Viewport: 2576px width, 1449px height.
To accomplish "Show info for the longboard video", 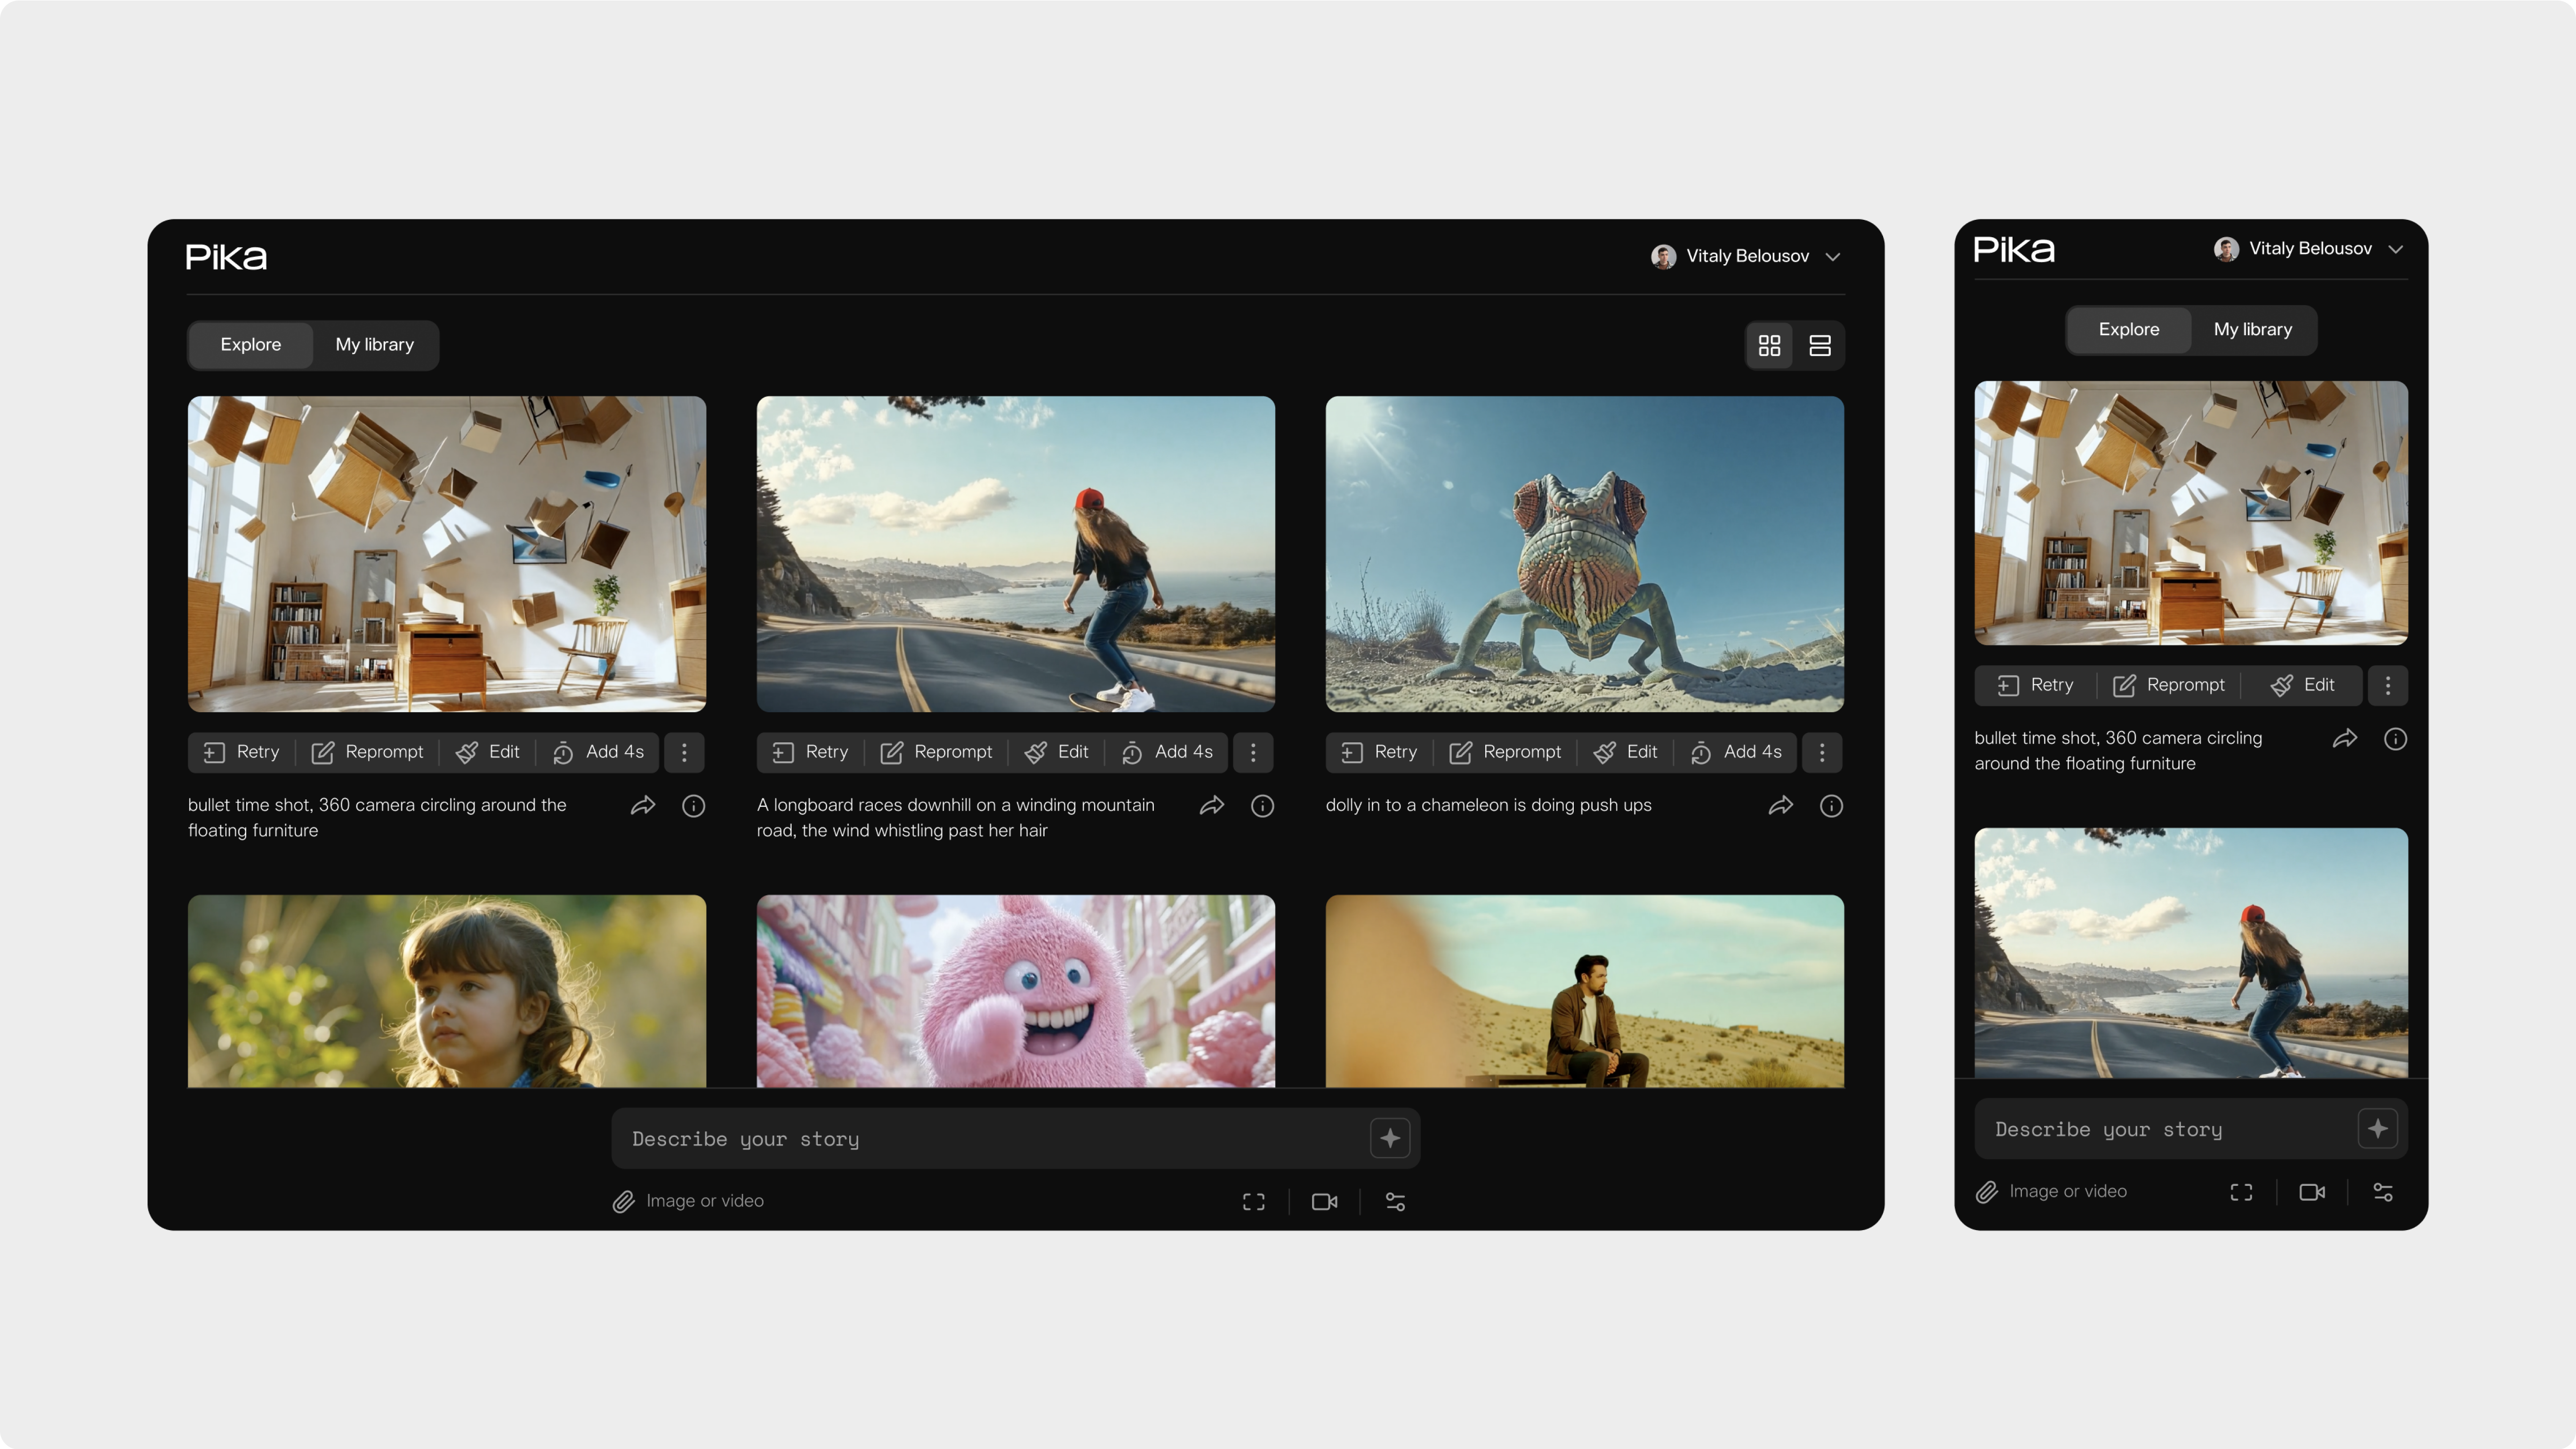I will [1262, 806].
